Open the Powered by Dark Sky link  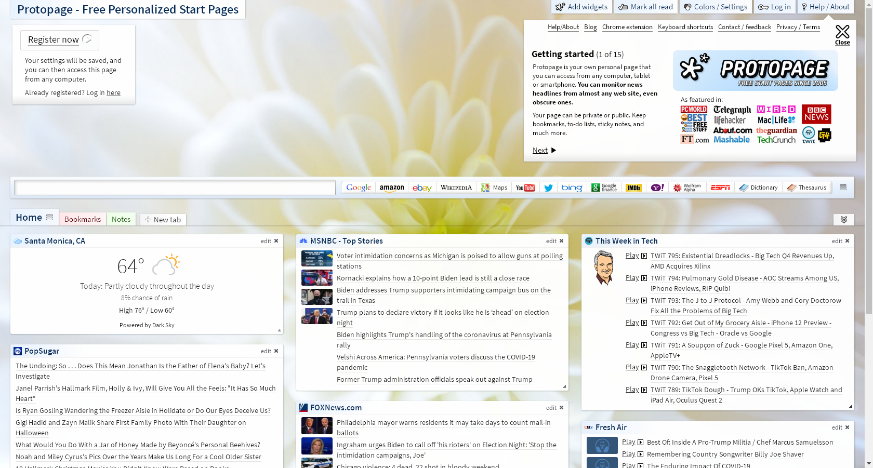[x=147, y=325]
